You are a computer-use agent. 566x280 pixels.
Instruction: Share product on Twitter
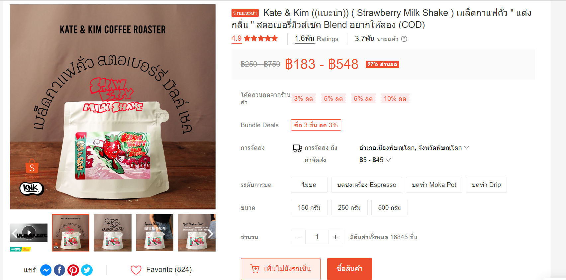pyautogui.click(x=87, y=270)
